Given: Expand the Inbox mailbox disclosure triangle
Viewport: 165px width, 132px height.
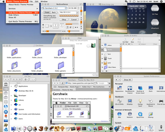Looking at the screenshot, I should tap(102, 45).
